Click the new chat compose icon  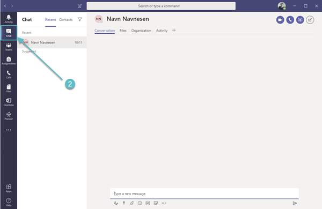(79, 6)
